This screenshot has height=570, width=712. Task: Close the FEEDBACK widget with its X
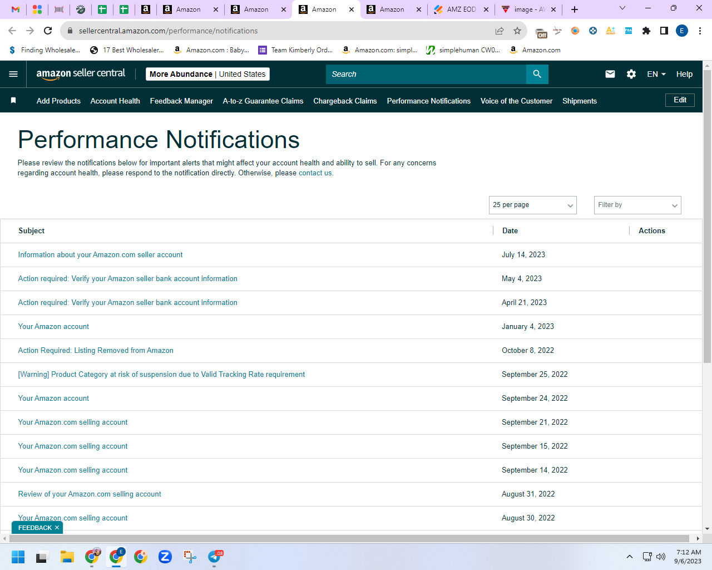coord(57,528)
